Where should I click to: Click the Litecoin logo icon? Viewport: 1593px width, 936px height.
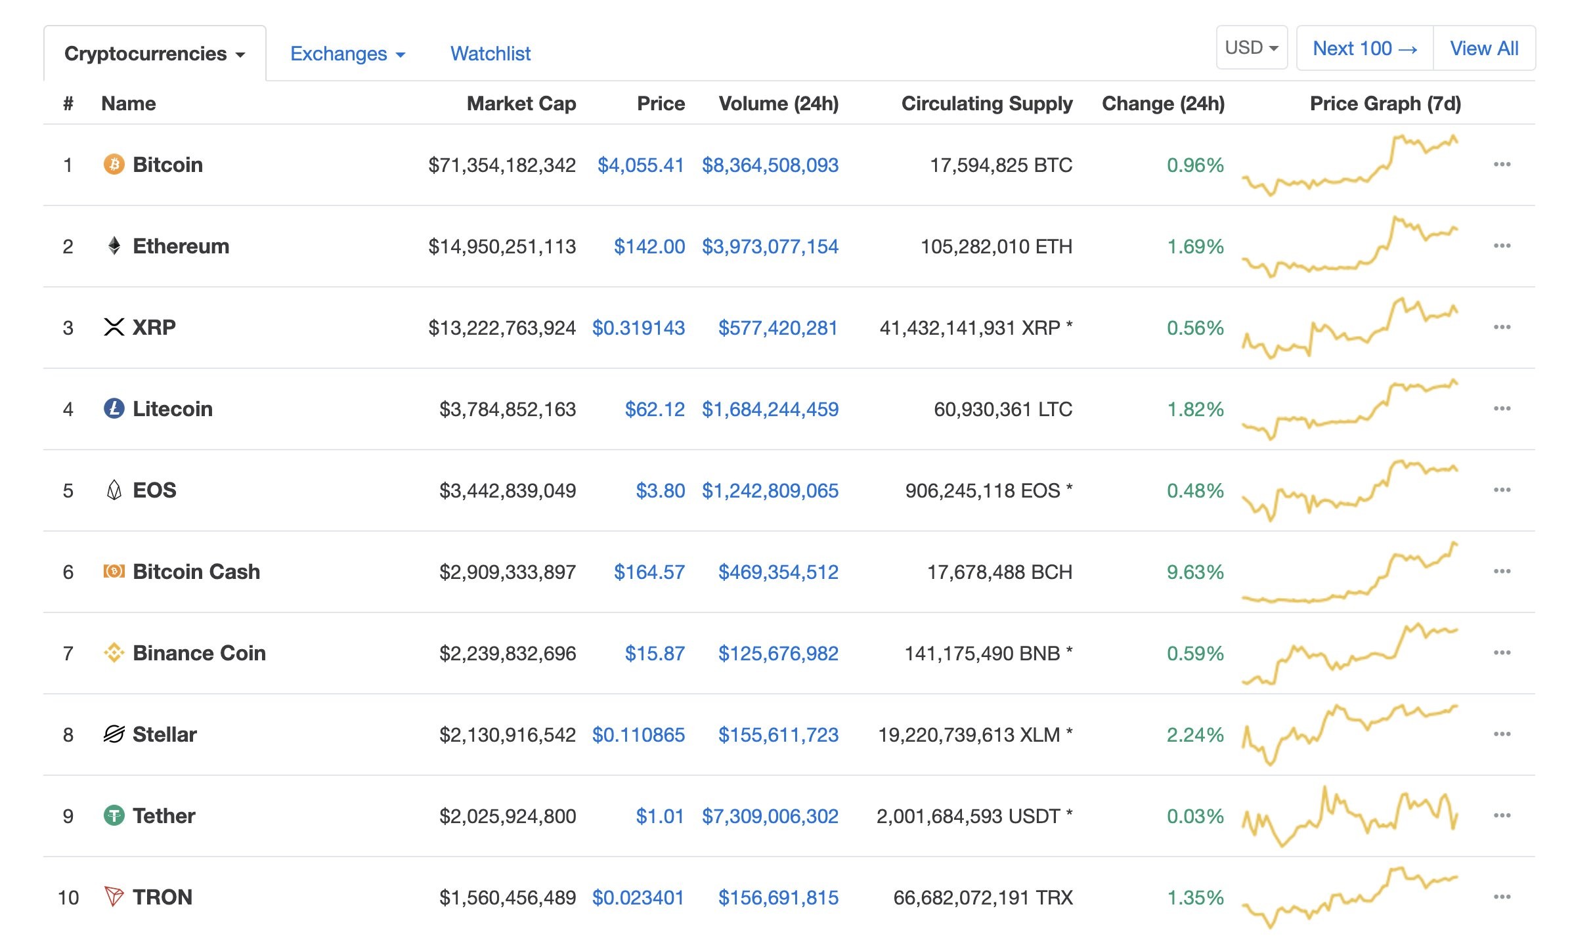point(114,408)
